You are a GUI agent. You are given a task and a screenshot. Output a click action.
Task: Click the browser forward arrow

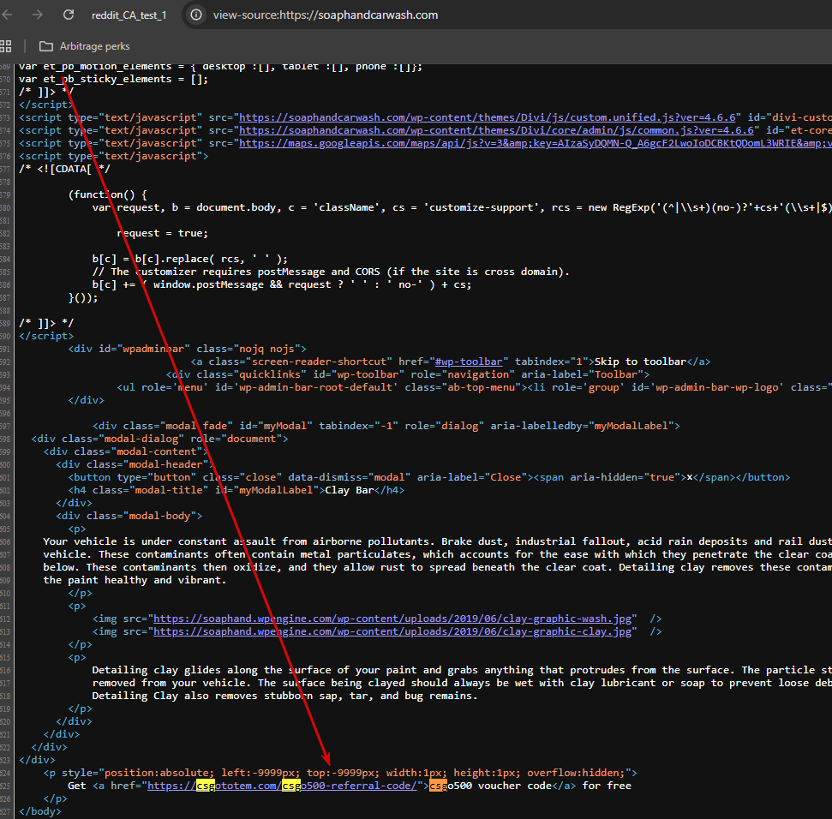37,15
